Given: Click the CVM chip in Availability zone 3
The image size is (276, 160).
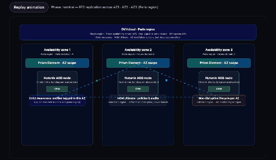Looking at the screenshot, I should pos(219,89).
